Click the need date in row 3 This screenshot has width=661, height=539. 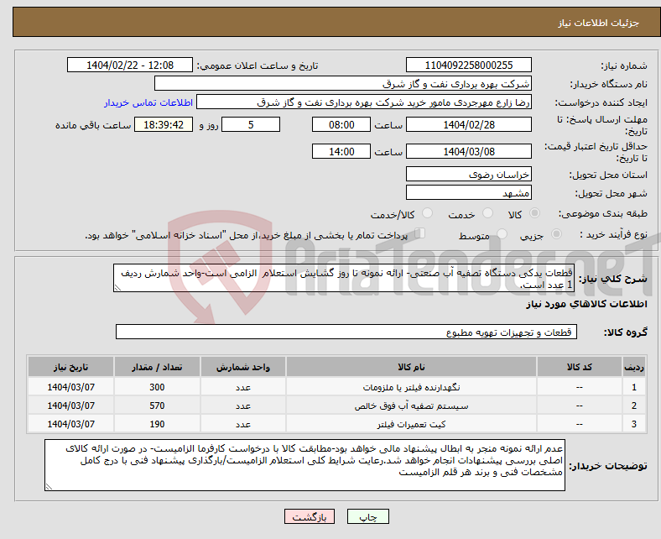[70, 424]
